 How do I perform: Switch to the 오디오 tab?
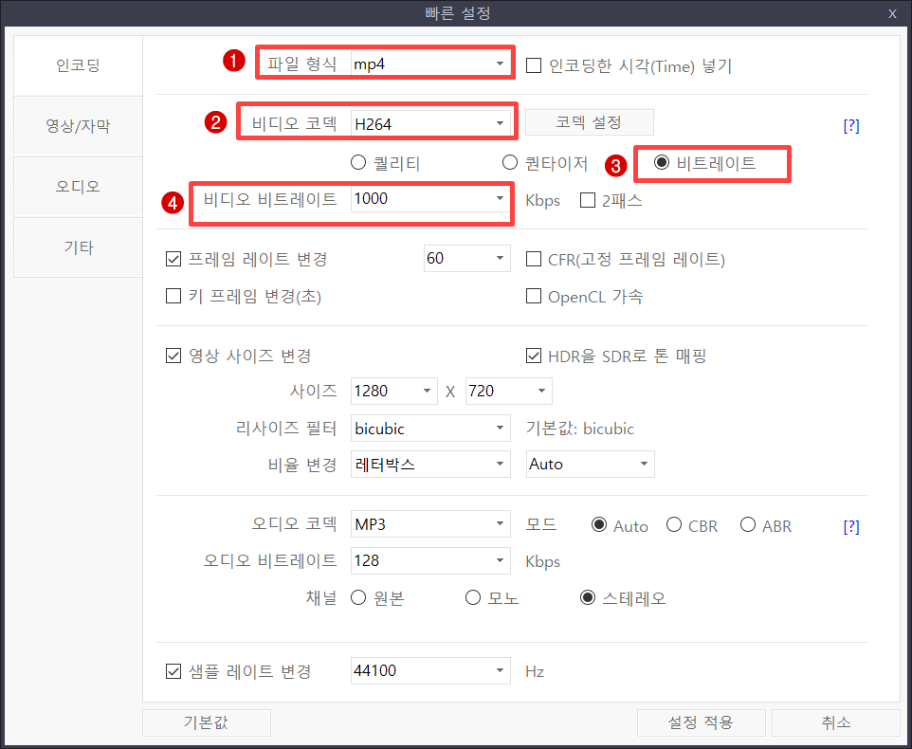[78, 187]
